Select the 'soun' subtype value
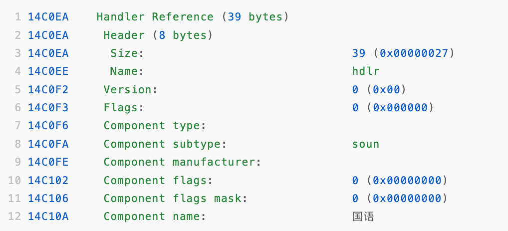 point(366,144)
